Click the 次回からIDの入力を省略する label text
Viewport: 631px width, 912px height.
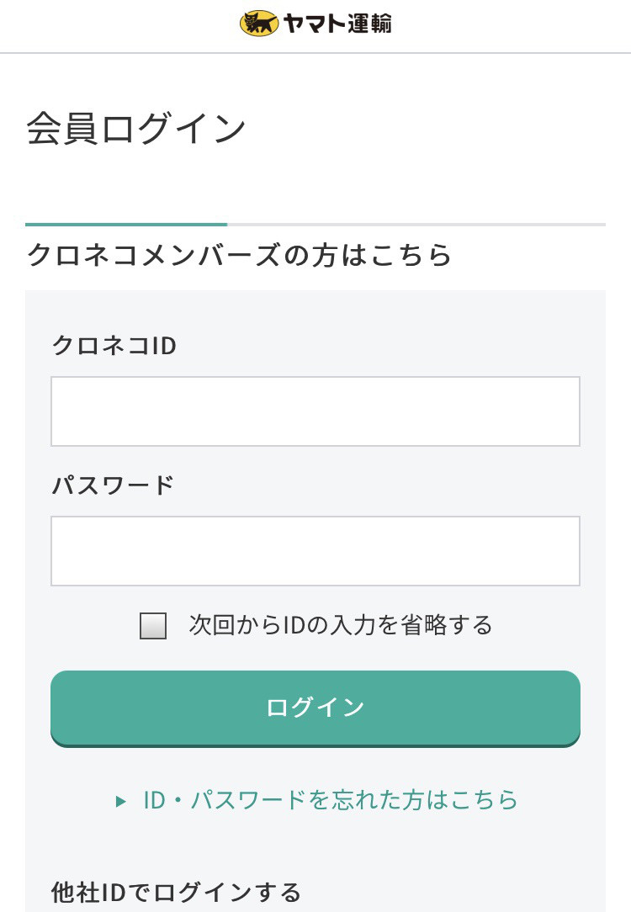tap(341, 625)
